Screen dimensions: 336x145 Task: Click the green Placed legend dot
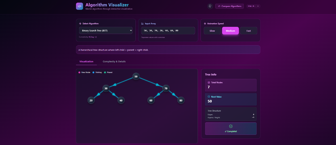[x=105, y=73]
